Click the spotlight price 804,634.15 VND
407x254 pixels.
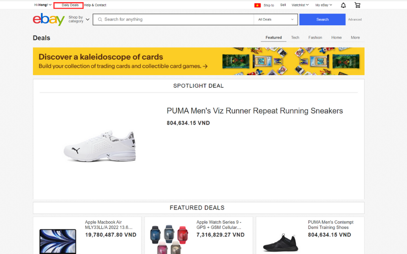tap(188, 123)
